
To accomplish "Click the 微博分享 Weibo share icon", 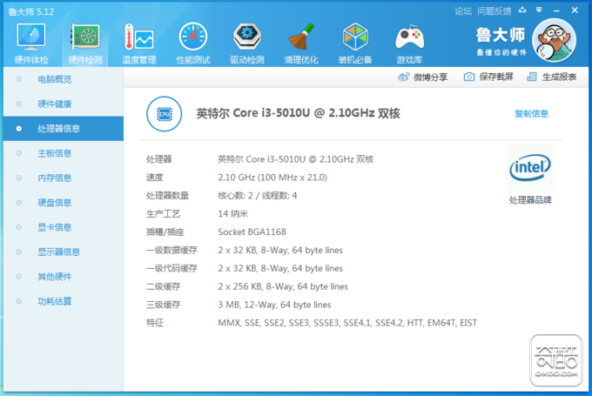I will click(404, 77).
